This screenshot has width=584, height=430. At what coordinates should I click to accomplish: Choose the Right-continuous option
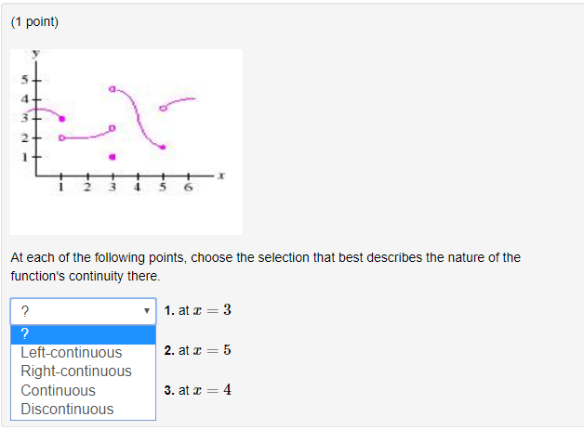(x=76, y=371)
